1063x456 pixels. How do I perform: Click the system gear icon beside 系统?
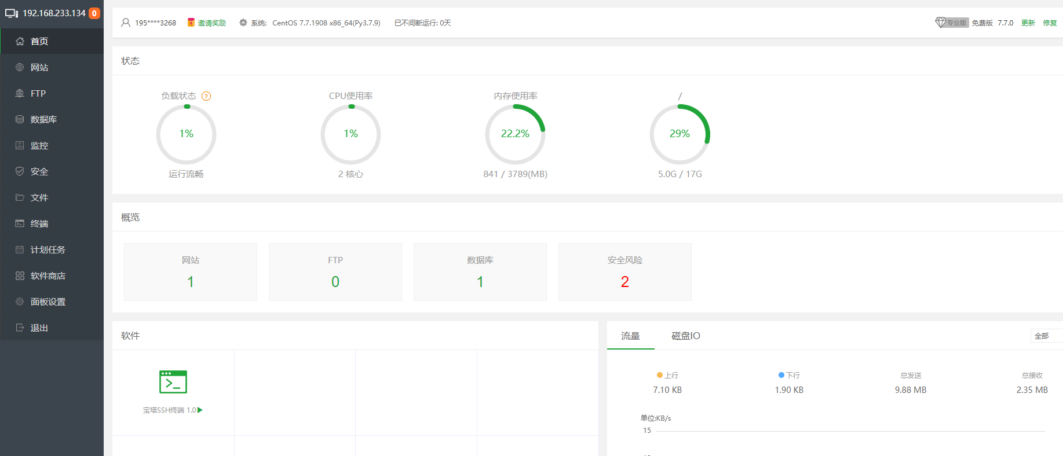point(243,23)
